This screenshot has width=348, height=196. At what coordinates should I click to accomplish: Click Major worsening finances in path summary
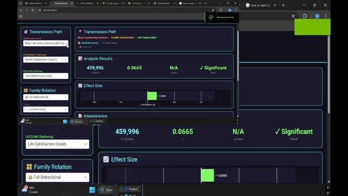[92, 38]
